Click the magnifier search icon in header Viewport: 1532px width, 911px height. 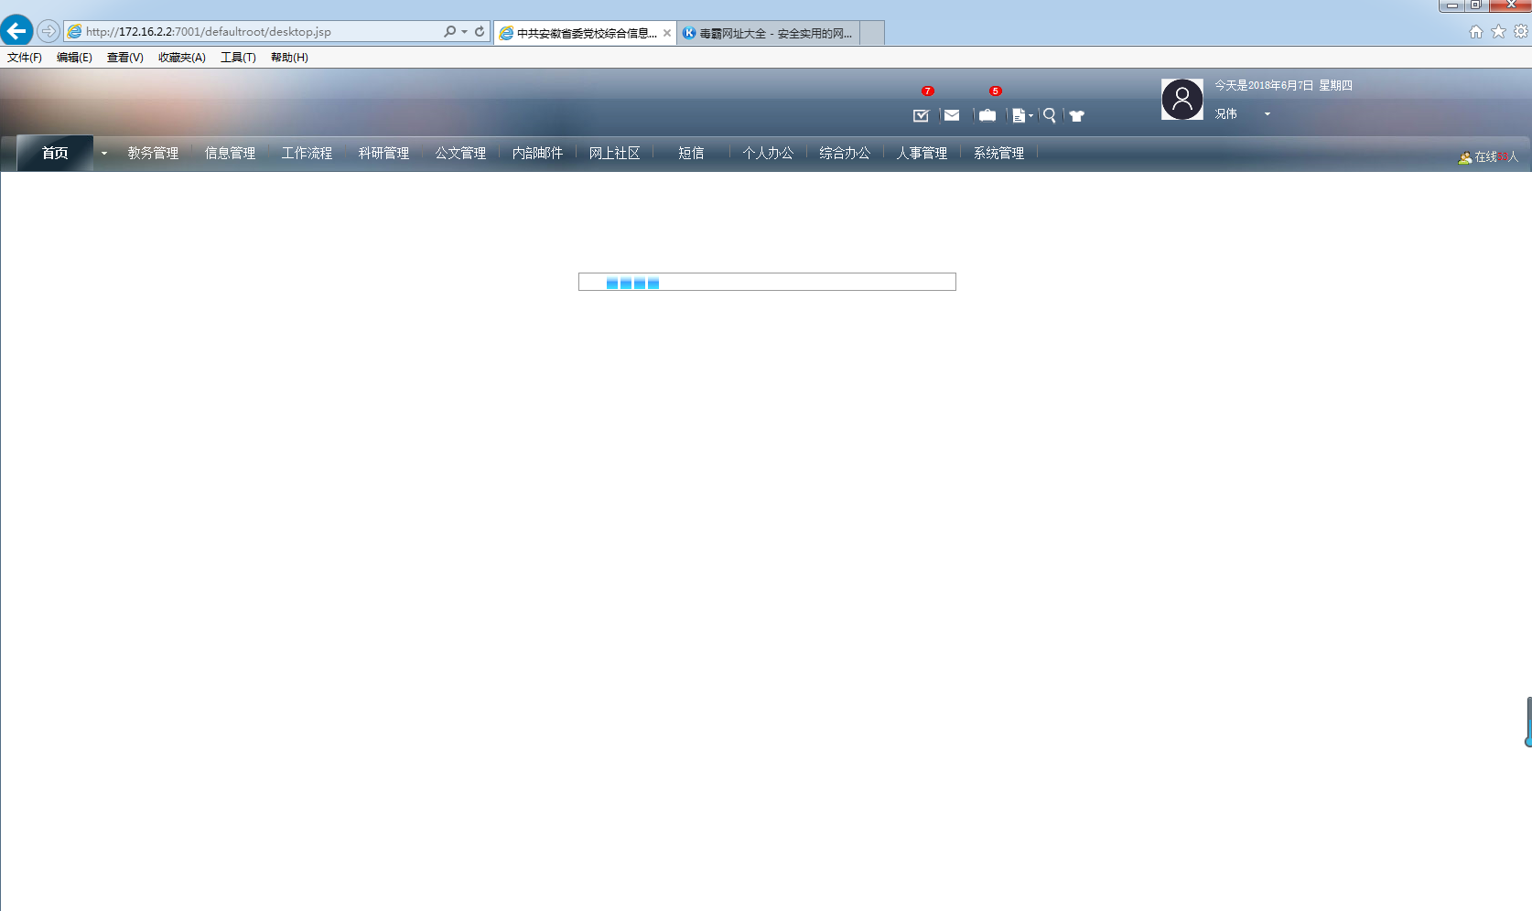(1050, 115)
